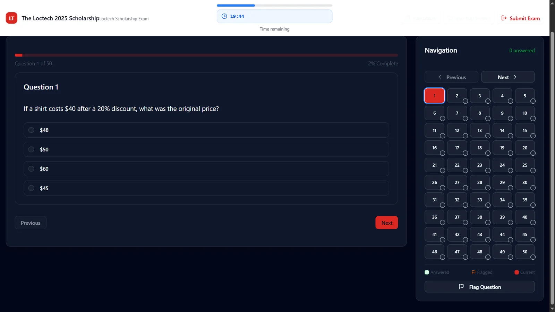Go to previous question via Navigation panel
This screenshot has height=312, width=555.
[451, 77]
